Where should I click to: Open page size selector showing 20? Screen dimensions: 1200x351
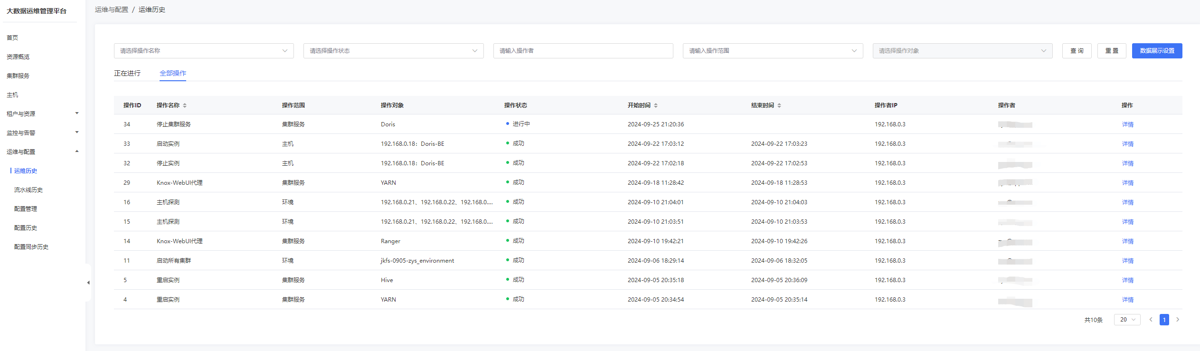(x=1127, y=320)
